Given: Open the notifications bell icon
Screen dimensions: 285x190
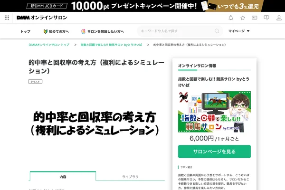Looking at the screenshot, I should (231, 18).
